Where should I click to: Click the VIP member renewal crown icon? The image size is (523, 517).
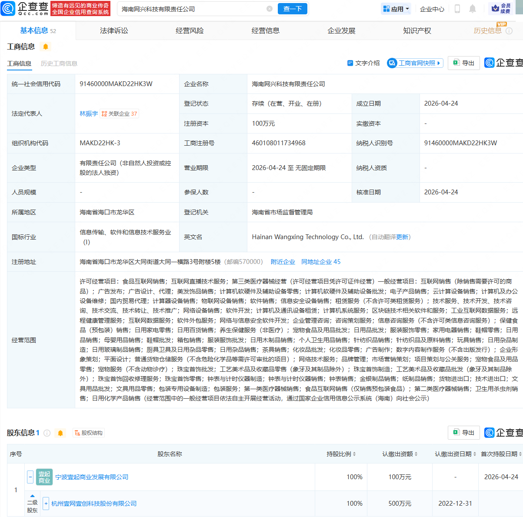pyautogui.click(x=501, y=8)
